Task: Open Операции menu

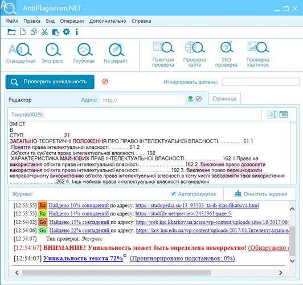Action: coord(72,21)
